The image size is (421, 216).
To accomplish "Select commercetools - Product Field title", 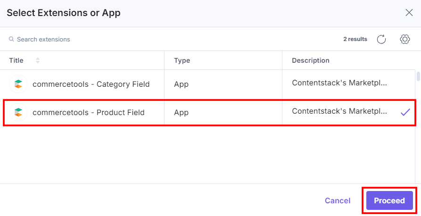I will 88,112.
